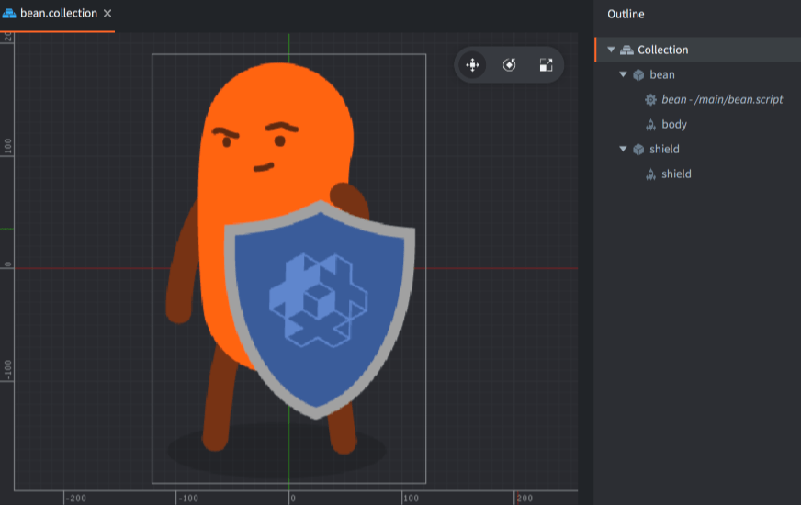Click the shield game object cube icon
Screen dimensions: 801x505
click(638, 149)
